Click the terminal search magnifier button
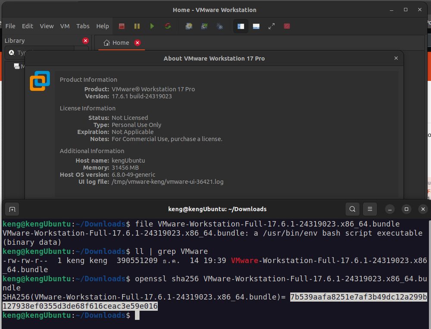 pos(353,209)
